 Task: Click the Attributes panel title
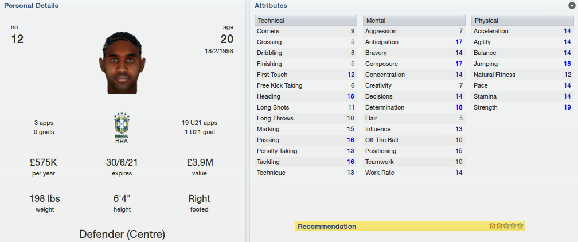(x=271, y=6)
